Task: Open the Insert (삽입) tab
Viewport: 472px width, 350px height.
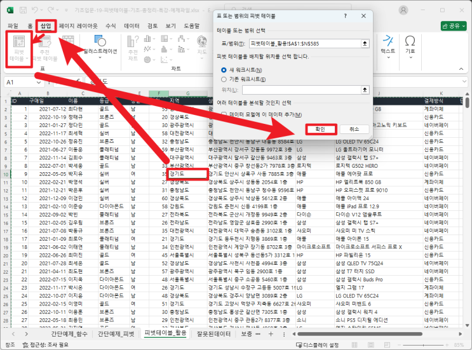Action: [46, 26]
